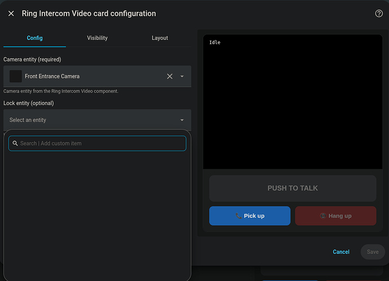Click the Save button
The width and height of the screenshot is (389, 281).
(x=373, y=252)
